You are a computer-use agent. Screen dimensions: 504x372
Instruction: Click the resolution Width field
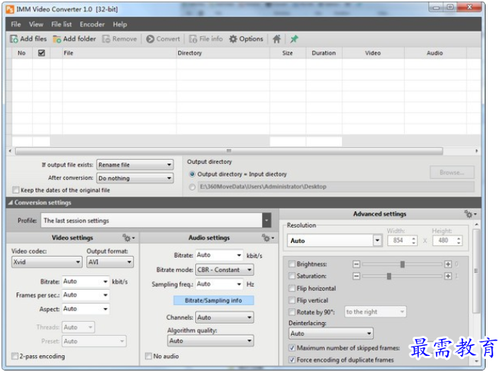[402, 241]
